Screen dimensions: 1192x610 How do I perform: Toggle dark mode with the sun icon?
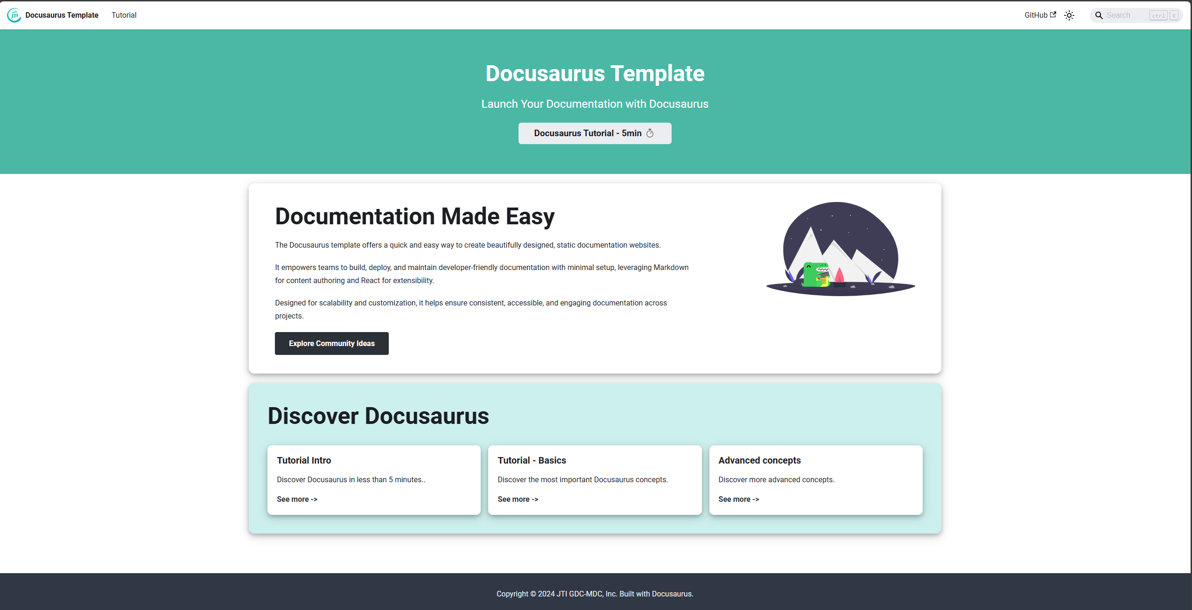click(x=1069, y=15)
